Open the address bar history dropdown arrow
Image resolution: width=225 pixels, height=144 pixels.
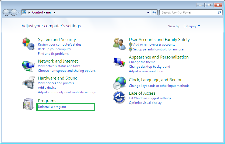(148, 12)
